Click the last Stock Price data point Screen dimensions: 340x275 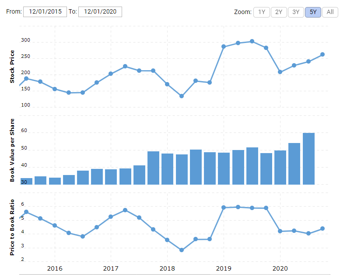[x=322, y=54]
